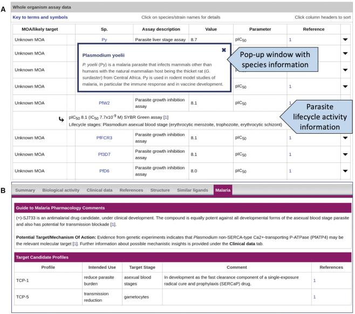The image size is (355, 314).
Task: Sort by the Parameter column header
Action: (x=260, y=29)
